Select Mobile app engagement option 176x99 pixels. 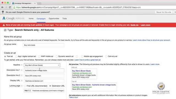pyautogui.click(x=82, y=56)
